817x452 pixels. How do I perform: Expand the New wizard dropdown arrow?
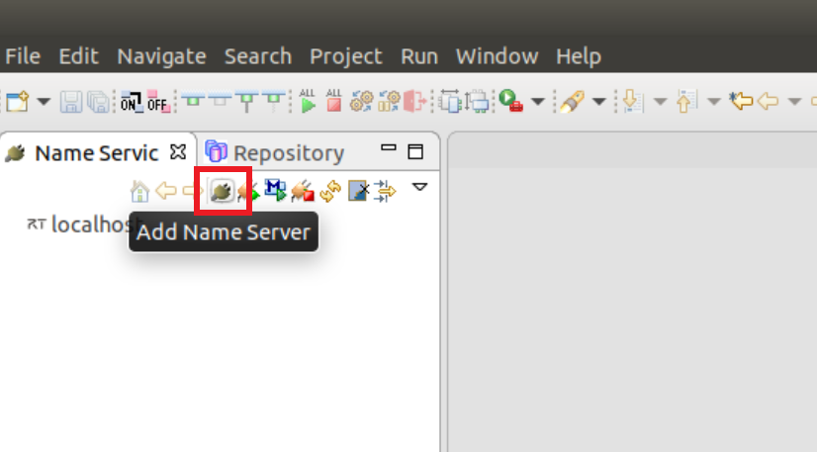tap(43, 101)
